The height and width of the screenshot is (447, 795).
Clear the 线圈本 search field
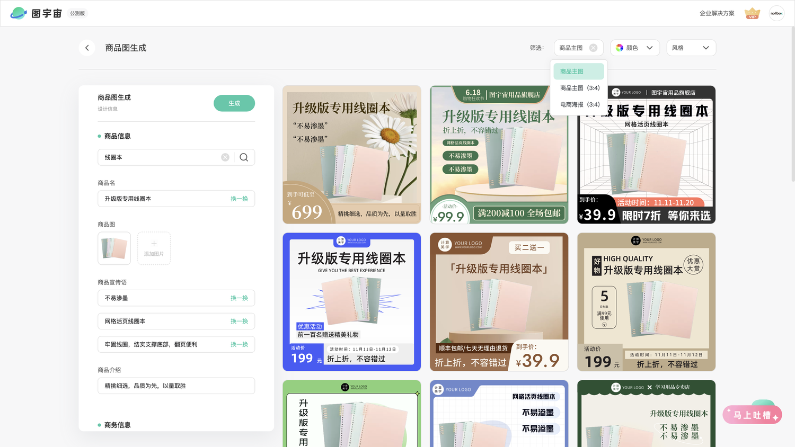(225, 157)
